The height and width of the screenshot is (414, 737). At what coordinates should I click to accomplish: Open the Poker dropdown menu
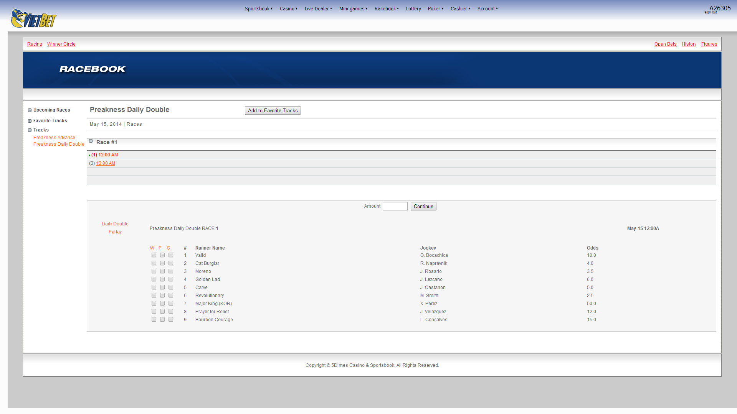(436, 9)
